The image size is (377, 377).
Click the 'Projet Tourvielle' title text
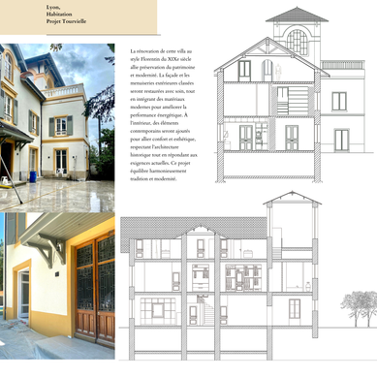pyautogui.click(x=66, y=21)
